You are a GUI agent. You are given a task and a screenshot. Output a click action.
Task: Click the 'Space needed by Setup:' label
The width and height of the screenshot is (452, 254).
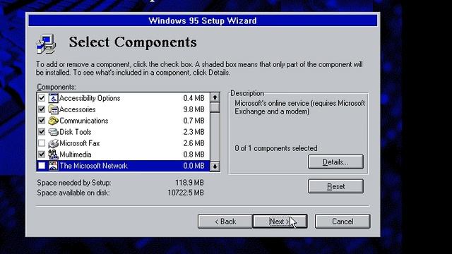74,183
